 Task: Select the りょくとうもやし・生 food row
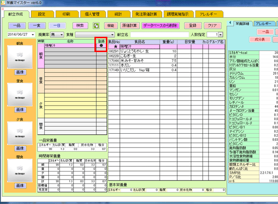(x=166, y=52)
